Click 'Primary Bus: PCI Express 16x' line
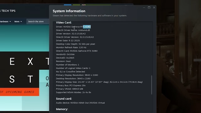 71,86
